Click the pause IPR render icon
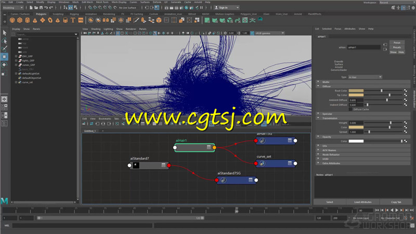The width and height of the screenshot is (416, 234). pyautogui.click(x=201, y=8)
